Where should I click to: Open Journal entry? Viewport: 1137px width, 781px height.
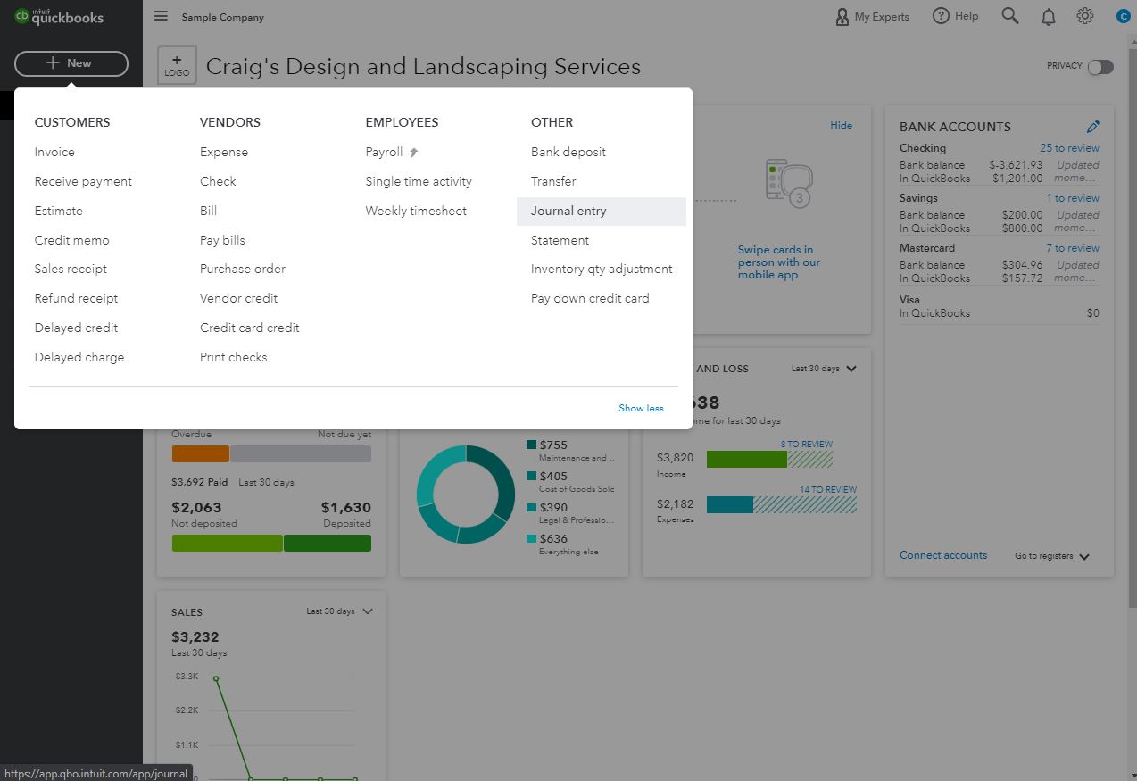[602, 212]
